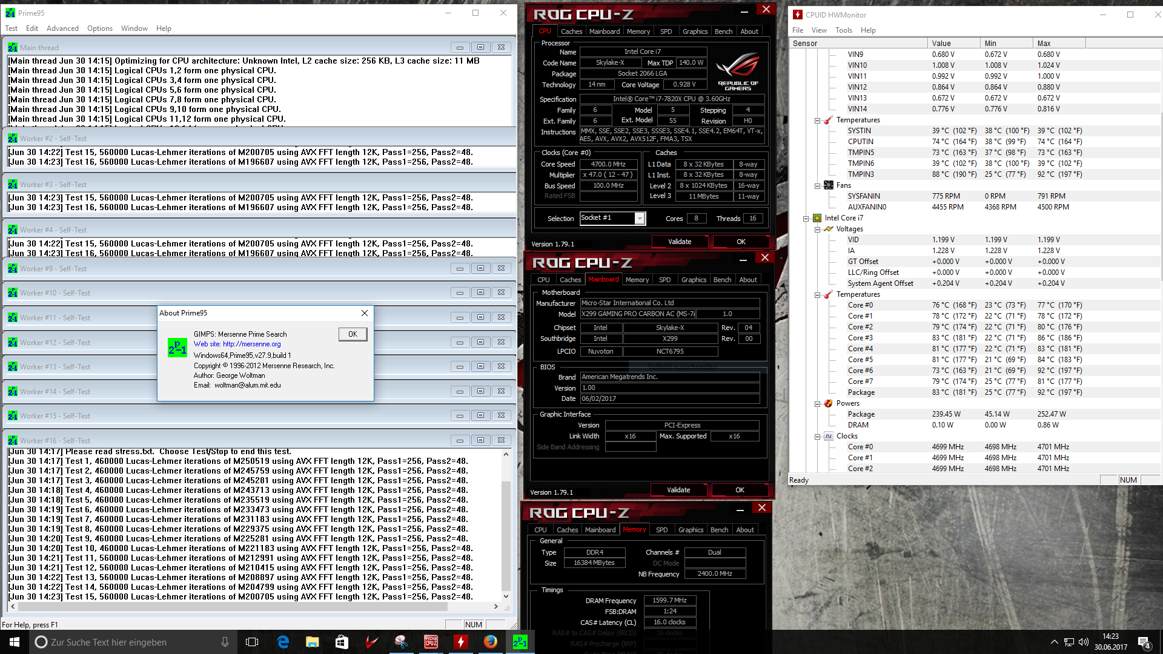The width and height of the screenshot is (1163, 654).
Task: Click the Worker #9 window icon
Action: [13, 268]
